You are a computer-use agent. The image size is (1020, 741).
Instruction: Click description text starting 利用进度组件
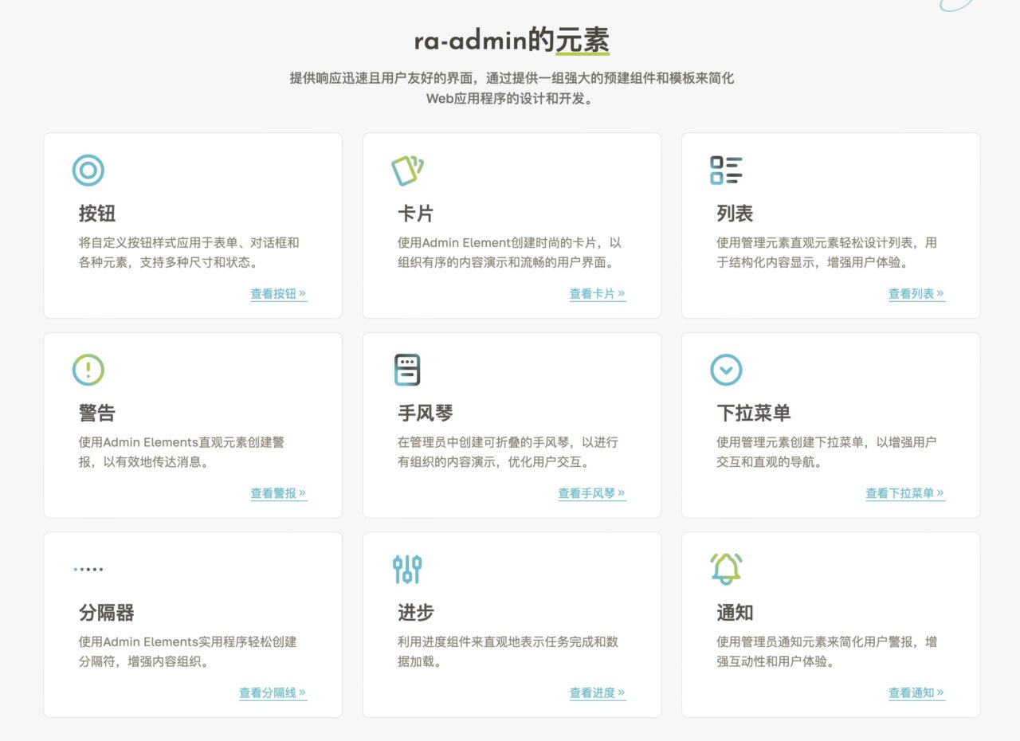tap(508, 652)
